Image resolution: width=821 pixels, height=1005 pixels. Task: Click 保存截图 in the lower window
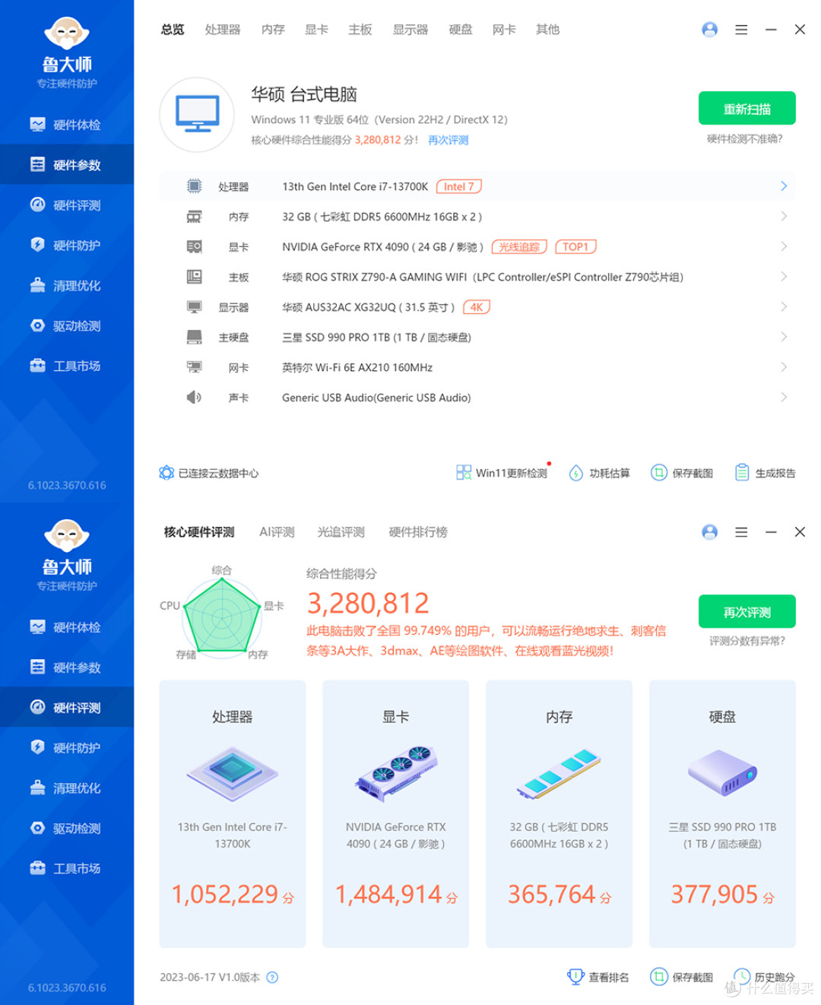click(x=683, y=977)
